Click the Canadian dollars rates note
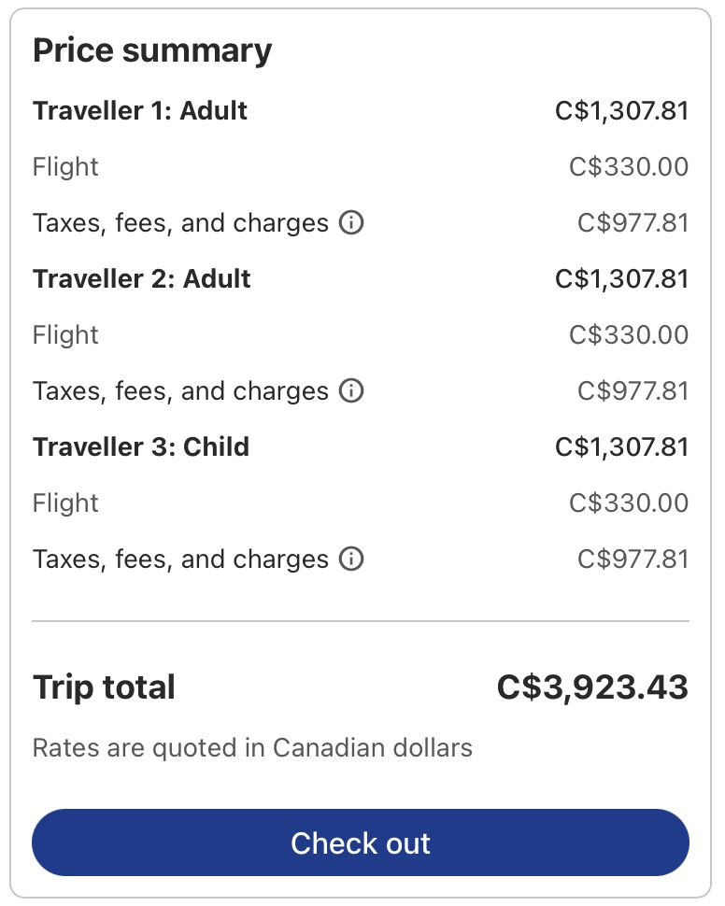This screenshot has width=725, height=906. click(252, 748)
